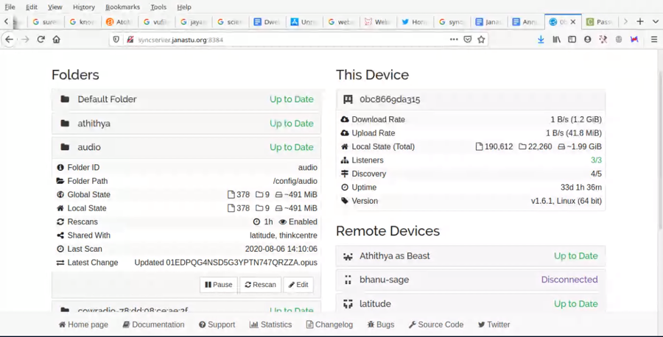Expand the athithya folder row

click(186, 124)
